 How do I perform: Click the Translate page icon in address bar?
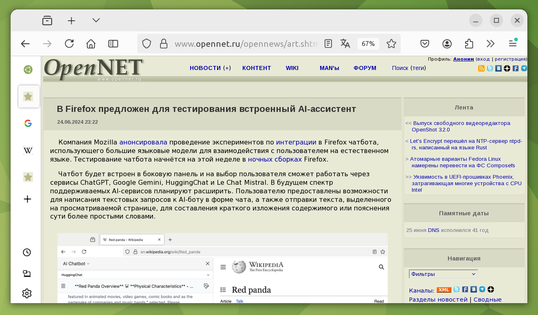pyautogui.click(x=345, y=44)
